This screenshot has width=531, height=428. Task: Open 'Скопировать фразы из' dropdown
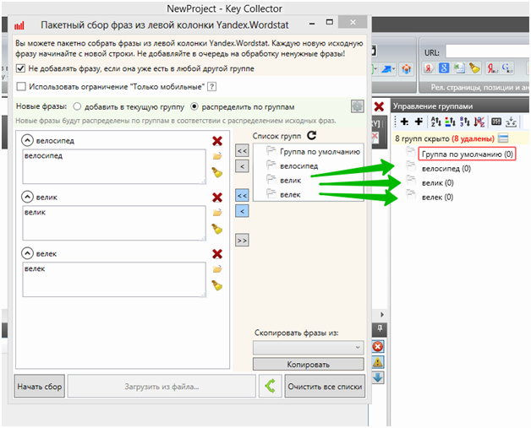[x=309, y=347]
